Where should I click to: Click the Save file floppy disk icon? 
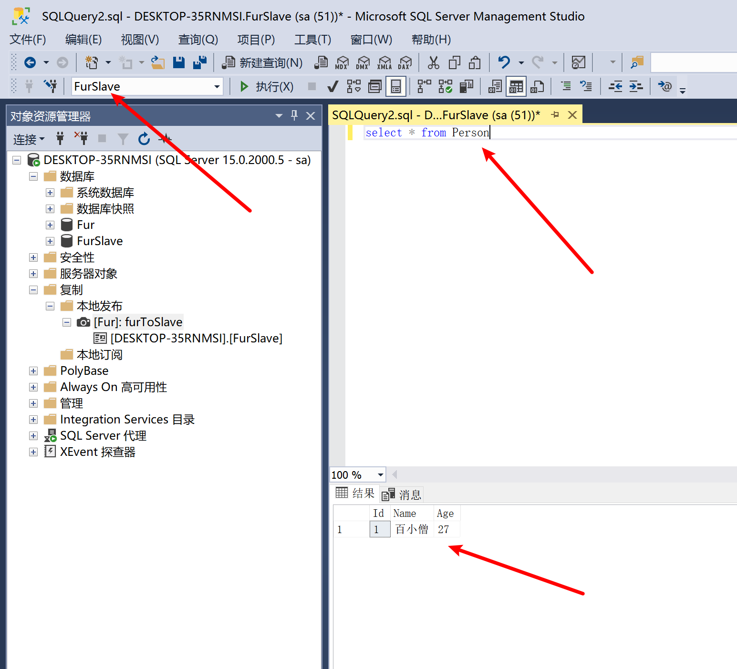(x=179, y=62)
